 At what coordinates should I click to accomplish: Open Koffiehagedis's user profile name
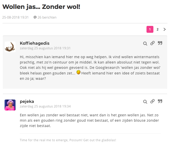point(34,43)
